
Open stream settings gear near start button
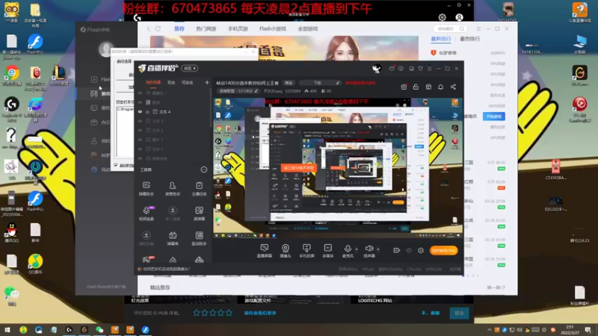[421, 250]
